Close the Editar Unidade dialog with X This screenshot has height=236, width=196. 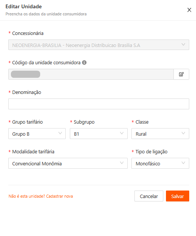pos(189,10)
